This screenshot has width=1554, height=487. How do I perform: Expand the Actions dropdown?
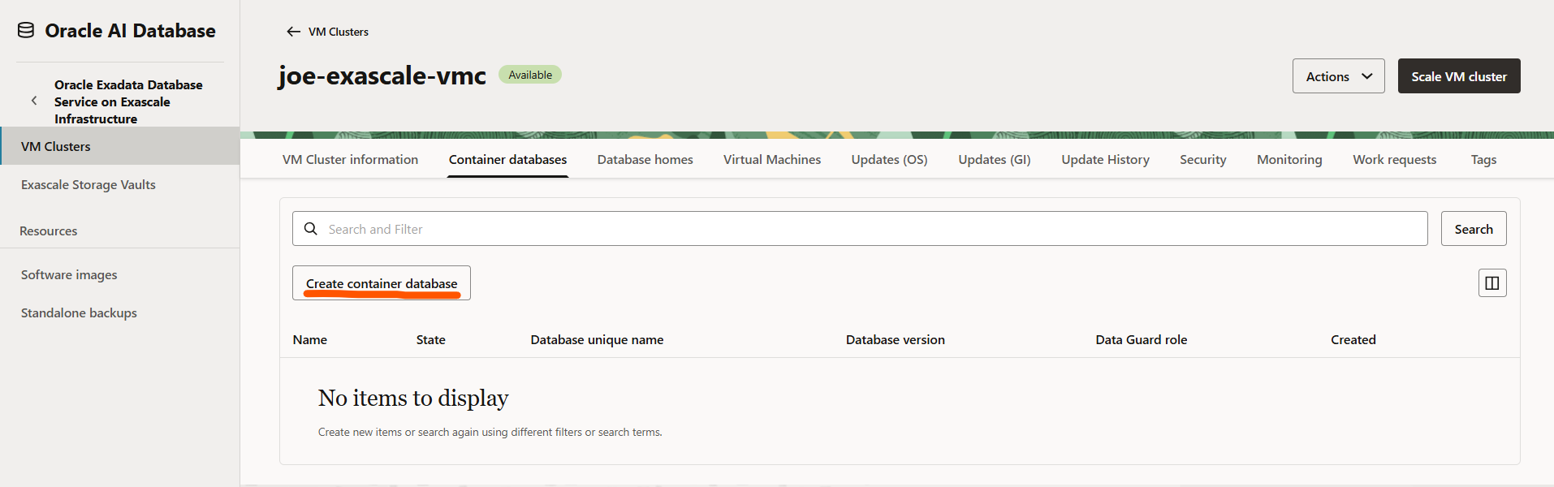click(1338, 76)
